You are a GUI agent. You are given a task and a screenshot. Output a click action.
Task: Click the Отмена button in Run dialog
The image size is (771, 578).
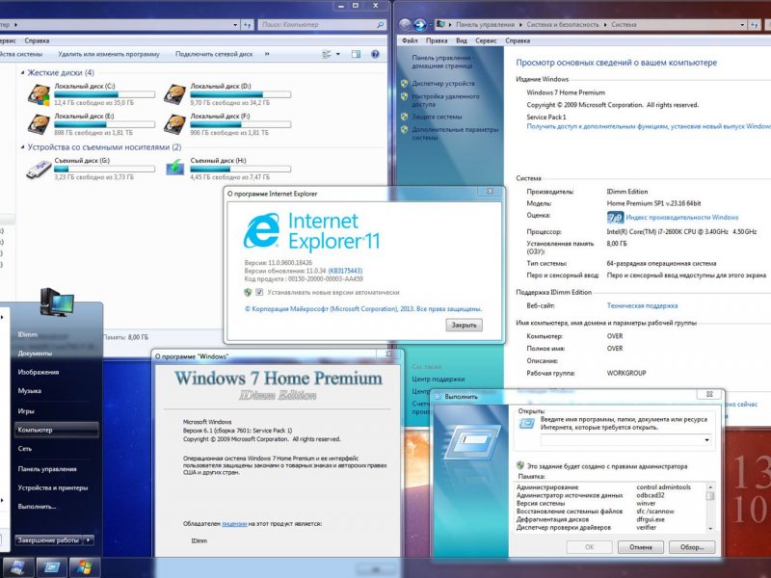point(641,547)
